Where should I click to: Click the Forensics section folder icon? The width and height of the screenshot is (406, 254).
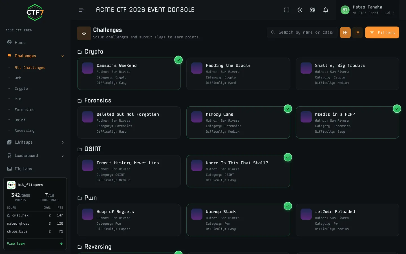[x=80, y=101]
